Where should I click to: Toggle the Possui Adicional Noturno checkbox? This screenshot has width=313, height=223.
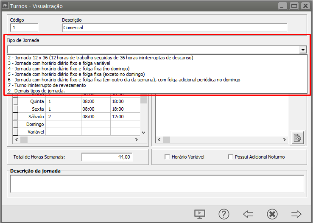coord(231,157)
